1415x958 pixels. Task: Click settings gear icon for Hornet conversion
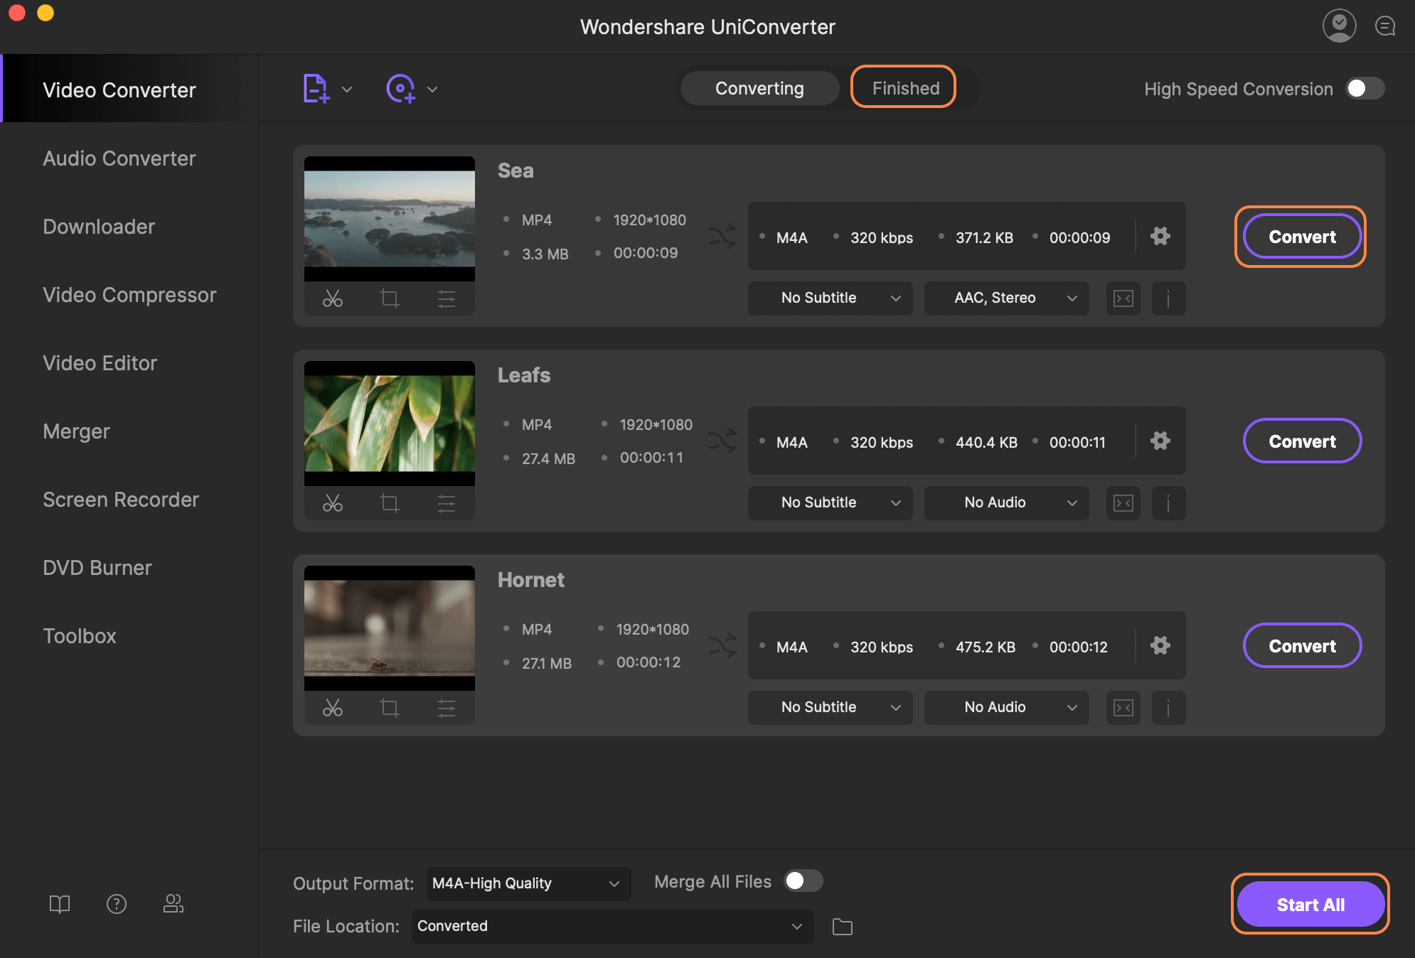pos(1160,645)
